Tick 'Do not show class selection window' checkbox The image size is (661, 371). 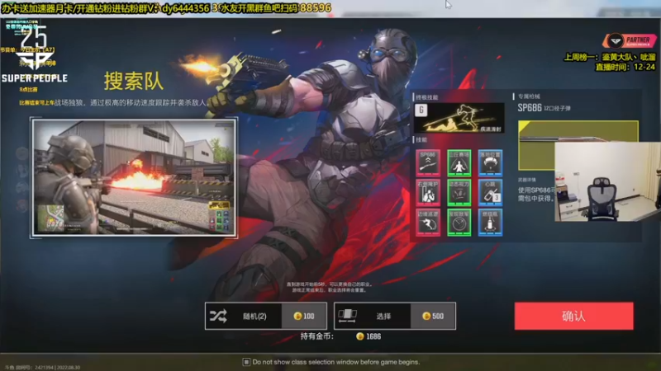(246, 362)
